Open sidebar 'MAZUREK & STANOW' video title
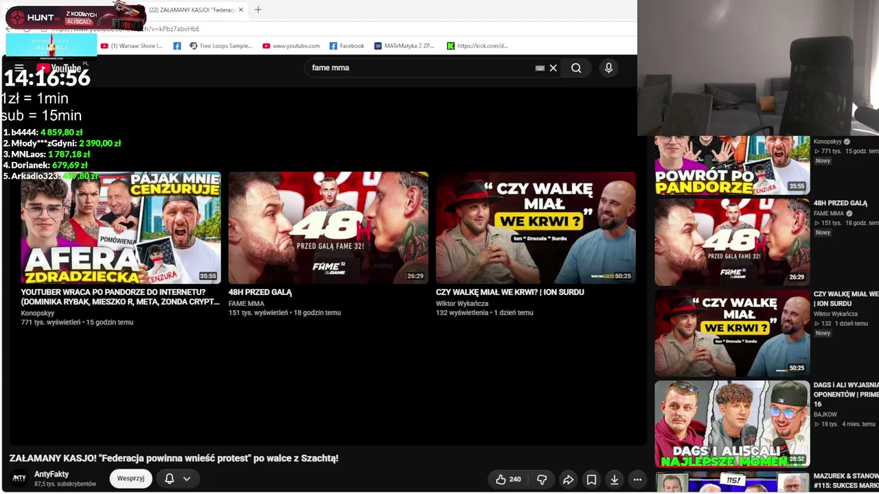Image resolution: width=879 pixels, height=494 pixels. point(846,480)
